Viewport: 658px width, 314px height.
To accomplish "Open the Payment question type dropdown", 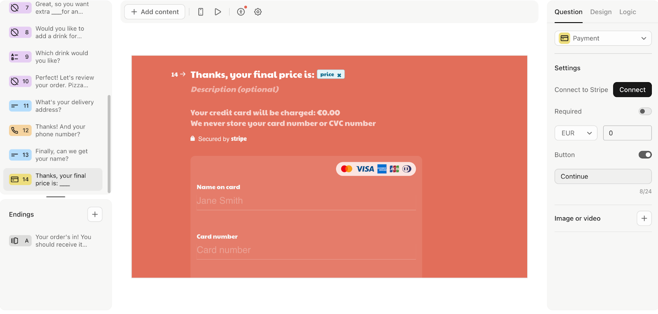I will click(603, 38).
